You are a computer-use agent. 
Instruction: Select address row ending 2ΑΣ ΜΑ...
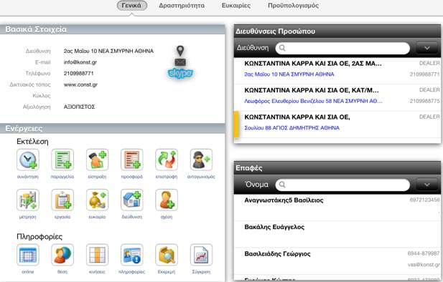click(337, 70)
